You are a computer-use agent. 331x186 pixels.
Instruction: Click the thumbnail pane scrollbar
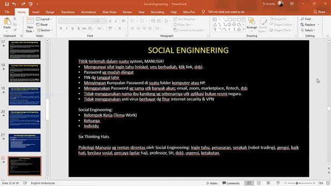pyautogui.click(x=47, y=109)
